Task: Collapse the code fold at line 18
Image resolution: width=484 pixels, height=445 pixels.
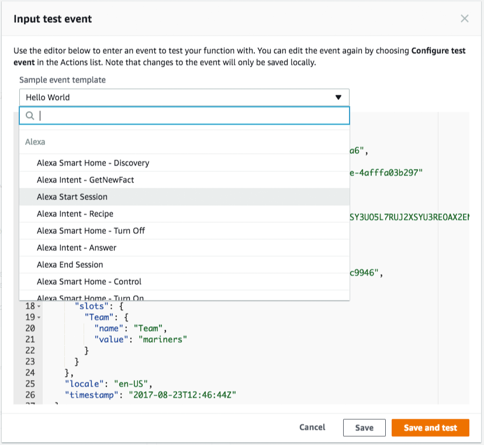Action: (x=39, y=306)
